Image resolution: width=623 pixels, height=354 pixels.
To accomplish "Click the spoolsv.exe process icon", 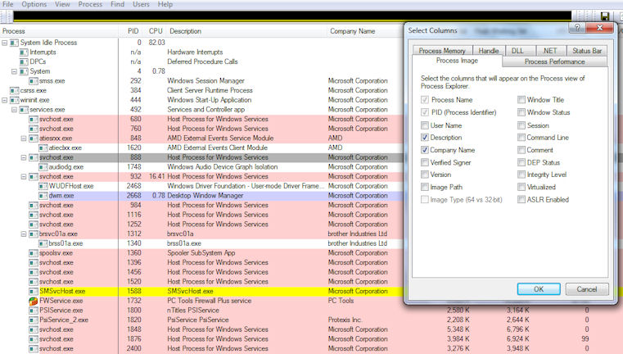I will 34,253.
